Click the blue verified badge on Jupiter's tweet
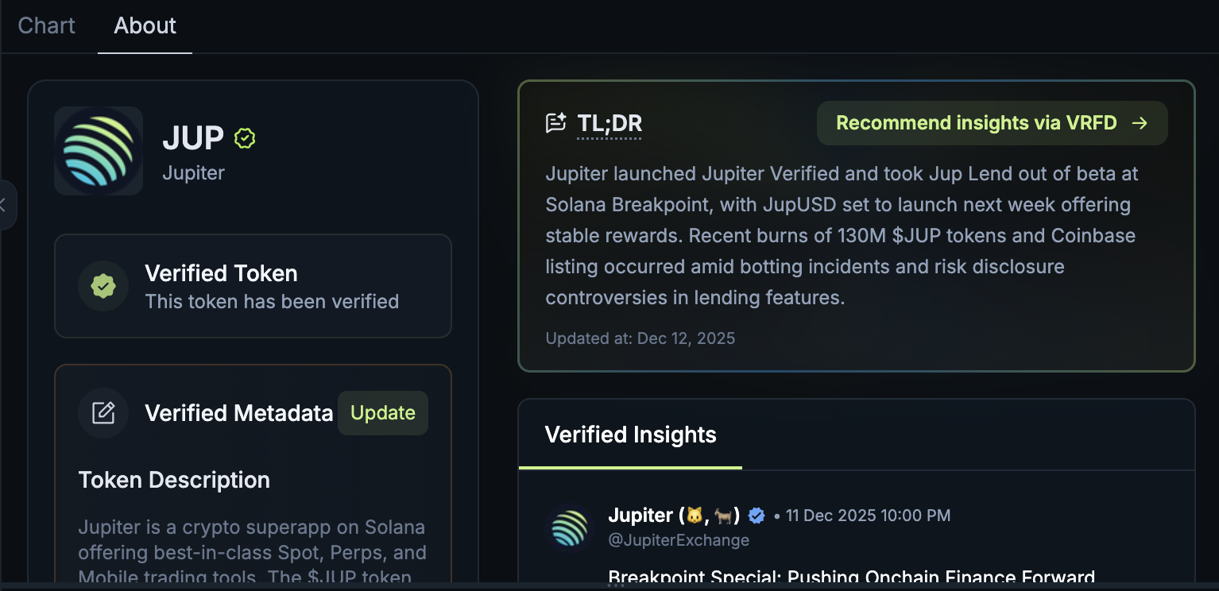The image size is (1219, 591). coord(756,515)
